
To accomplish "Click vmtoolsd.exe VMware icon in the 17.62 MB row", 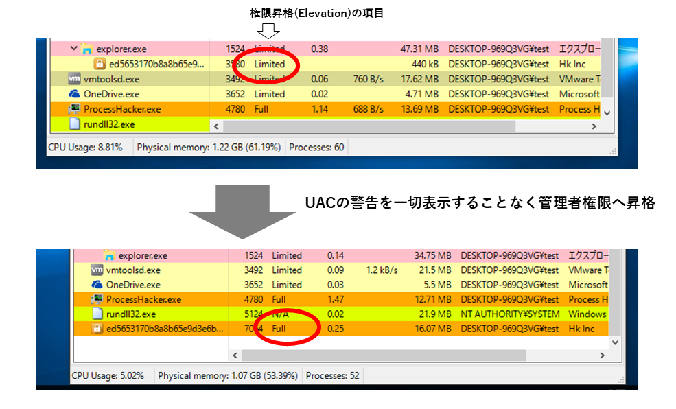I will pos(74,79).
